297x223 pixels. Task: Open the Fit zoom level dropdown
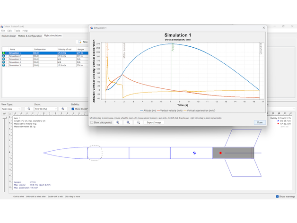pyautogui.click(x=45, y=109)
